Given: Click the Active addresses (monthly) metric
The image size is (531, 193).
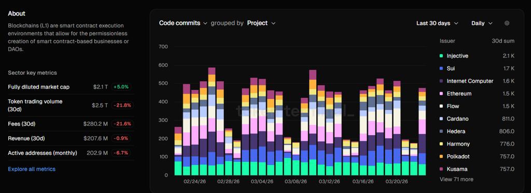Looking at the screenshot, I should pos(43,153).
